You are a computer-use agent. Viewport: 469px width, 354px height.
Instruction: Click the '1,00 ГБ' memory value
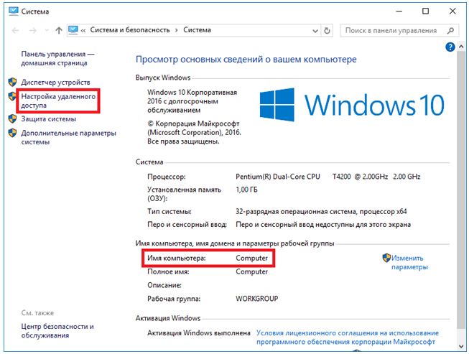click(x=246, y=190)
